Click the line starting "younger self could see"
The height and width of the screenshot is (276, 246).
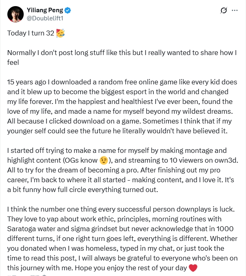(x=117, y=131)
